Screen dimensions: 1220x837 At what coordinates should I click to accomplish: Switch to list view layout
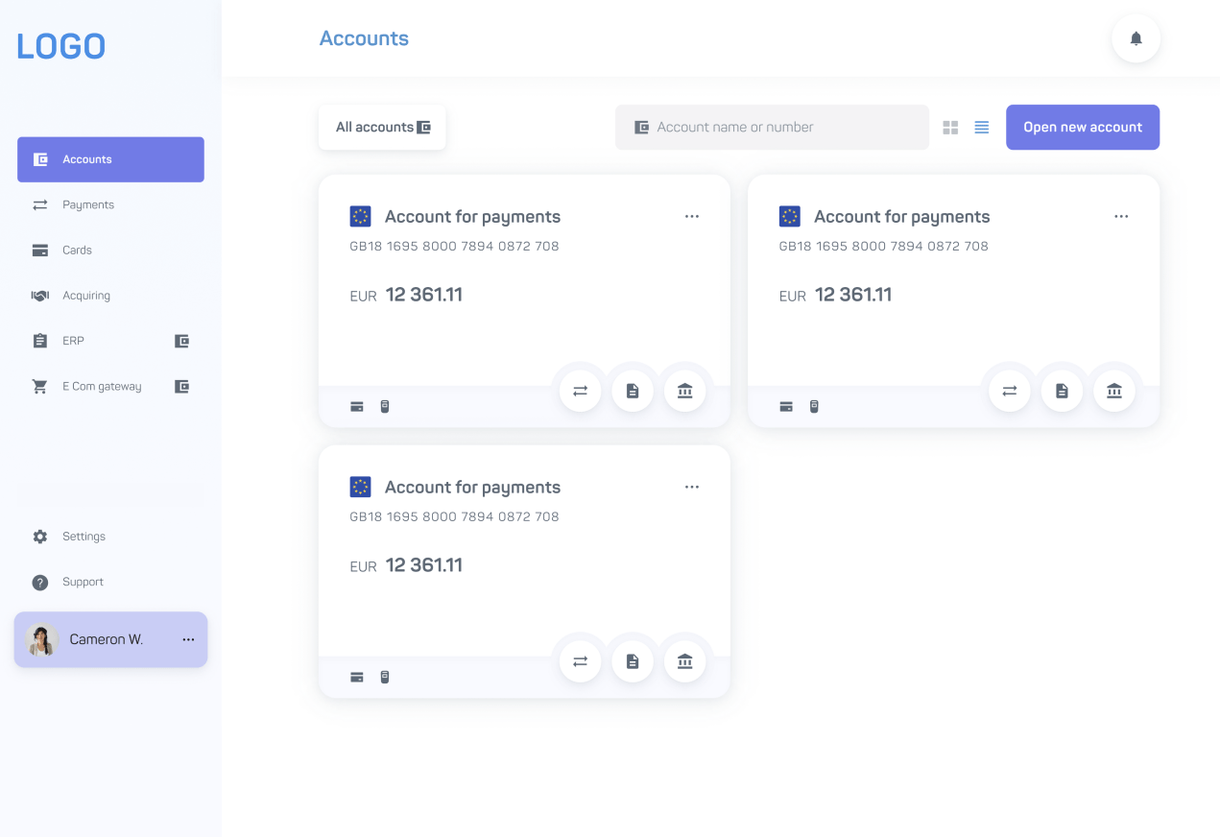pyautogui.click(x=981, y=127)
